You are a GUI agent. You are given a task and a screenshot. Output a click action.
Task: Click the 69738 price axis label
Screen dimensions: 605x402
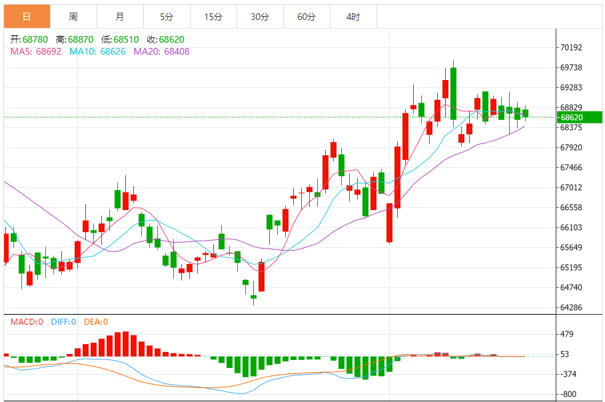pyautogui.click(x=571, y=67)
